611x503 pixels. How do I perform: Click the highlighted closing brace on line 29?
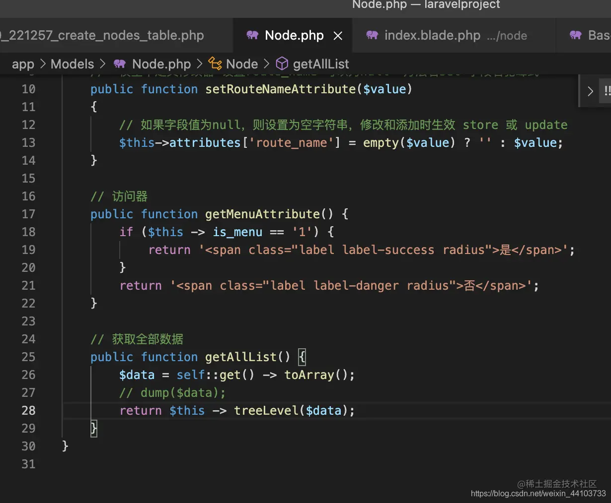tap(93, 428)
